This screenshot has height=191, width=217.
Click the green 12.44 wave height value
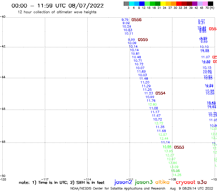click(164, 138)
